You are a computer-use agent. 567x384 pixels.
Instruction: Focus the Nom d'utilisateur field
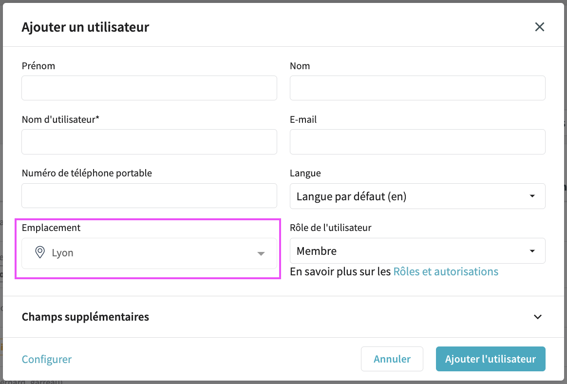(x=149, y=142)
